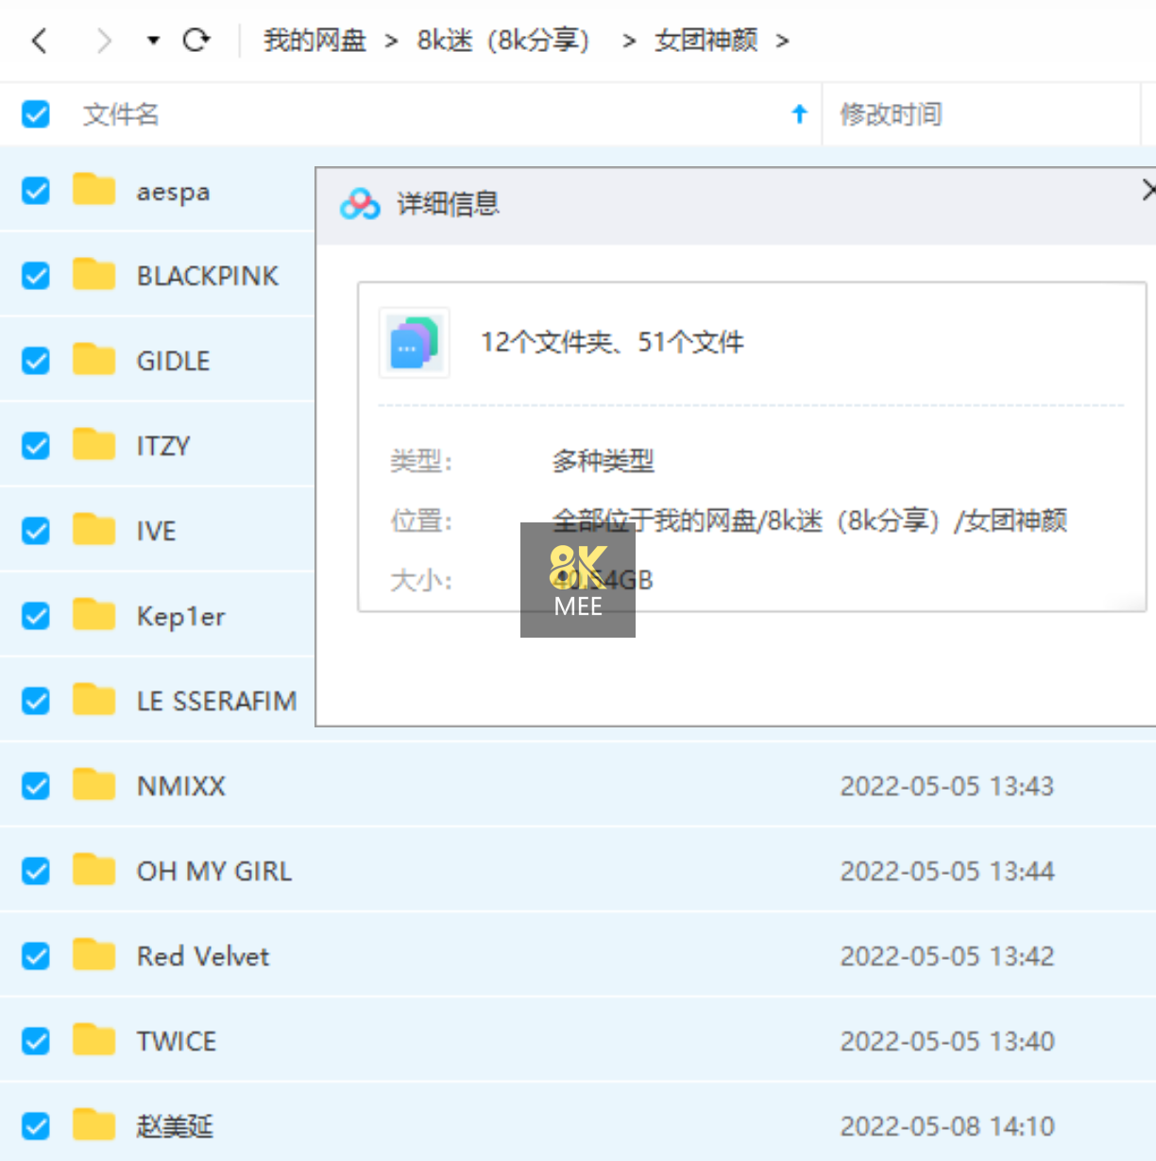1156x1161 pixels.
Task: Click the LE SSERAFIM folder icon
Action: point(93,699)
